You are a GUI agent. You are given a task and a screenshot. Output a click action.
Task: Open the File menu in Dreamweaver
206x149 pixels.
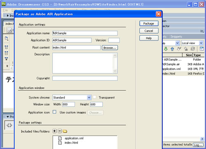[5, 10]
